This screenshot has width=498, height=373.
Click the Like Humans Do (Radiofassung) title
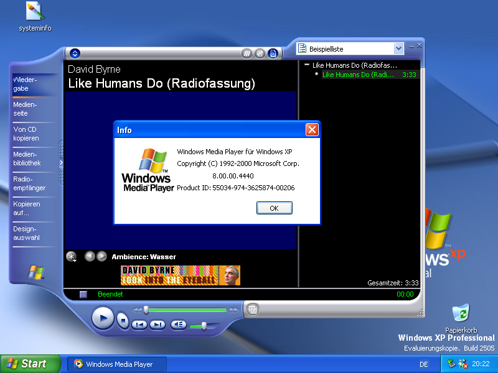pos(162,83)
